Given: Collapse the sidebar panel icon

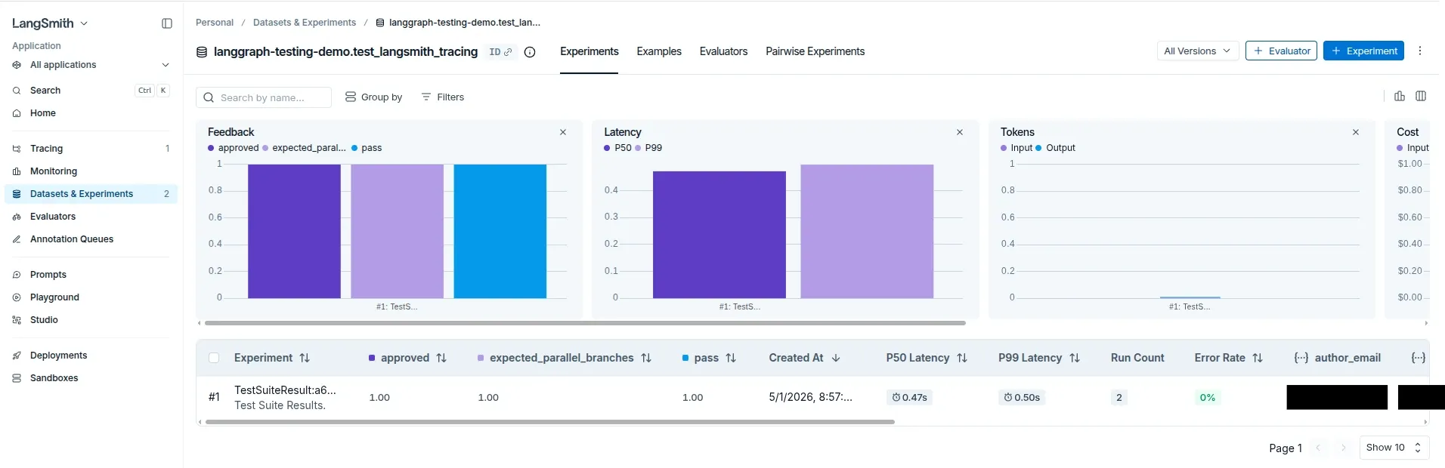Looking at the screenshot, I should tap(167, 23).
